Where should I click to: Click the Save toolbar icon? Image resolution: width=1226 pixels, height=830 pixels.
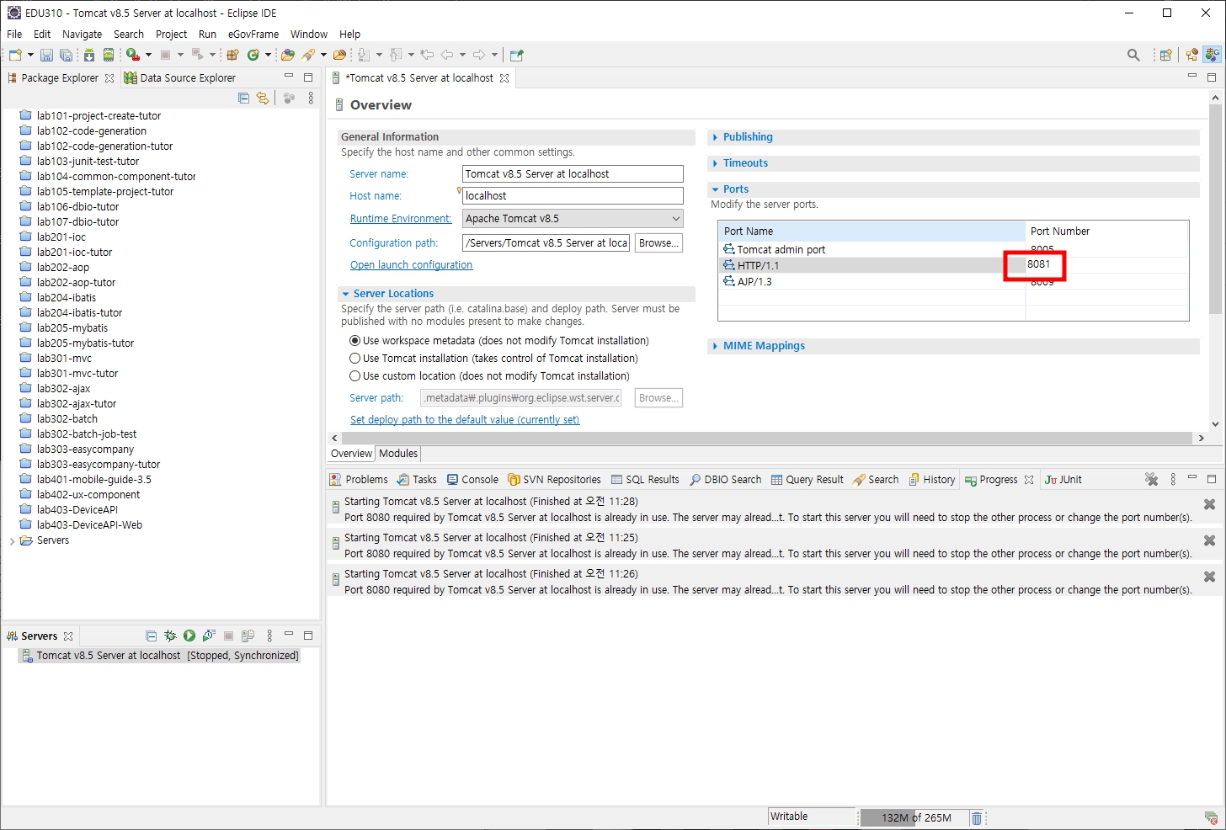[46, 55]
